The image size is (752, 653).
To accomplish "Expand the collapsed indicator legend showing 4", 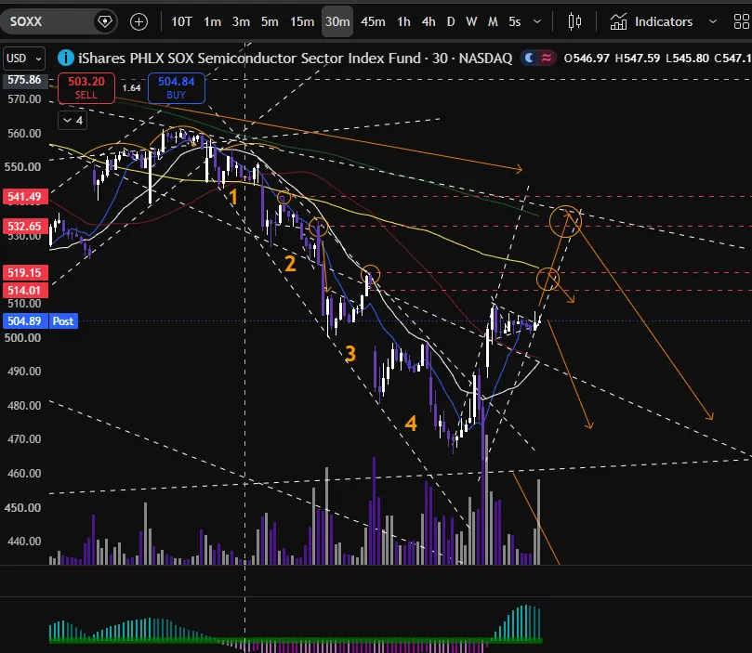I will [x=73, y=120].
